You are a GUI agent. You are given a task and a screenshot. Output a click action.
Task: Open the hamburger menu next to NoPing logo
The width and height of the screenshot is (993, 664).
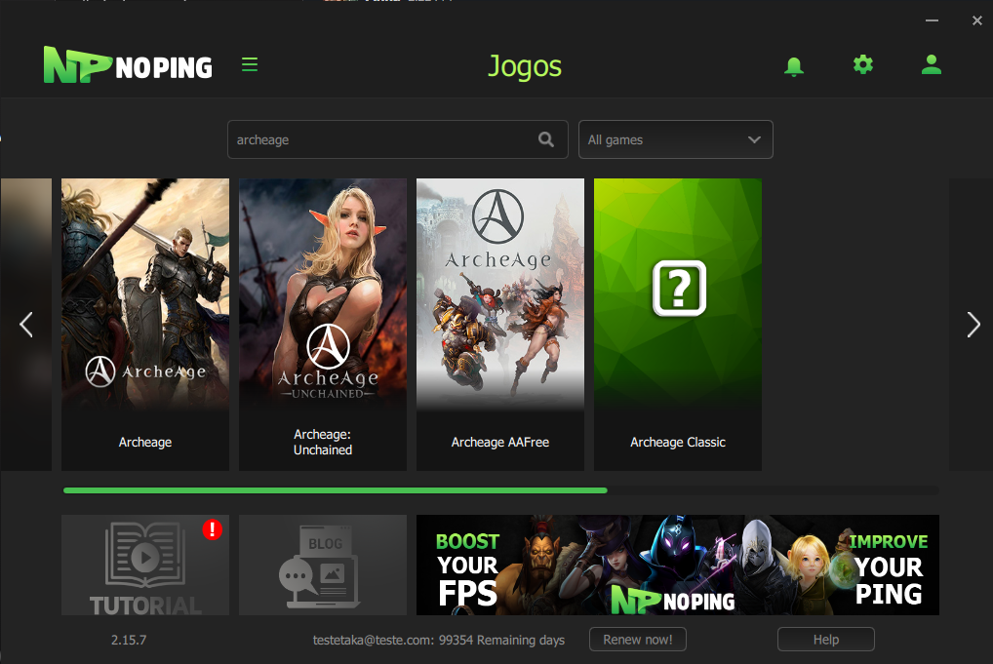click(250, 64)
